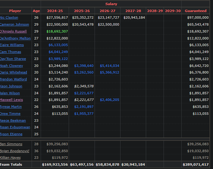Open Tyson Etienne player link
Viewport: 213px width, 169px height.
pos(11,134)
